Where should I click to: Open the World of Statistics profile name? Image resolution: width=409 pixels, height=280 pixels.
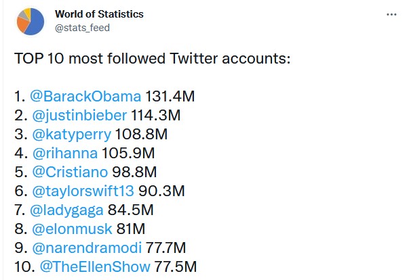[99, 14]
